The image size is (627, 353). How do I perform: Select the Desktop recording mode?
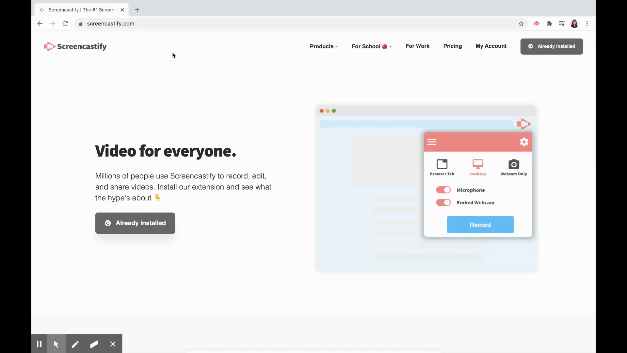(477, 167)
